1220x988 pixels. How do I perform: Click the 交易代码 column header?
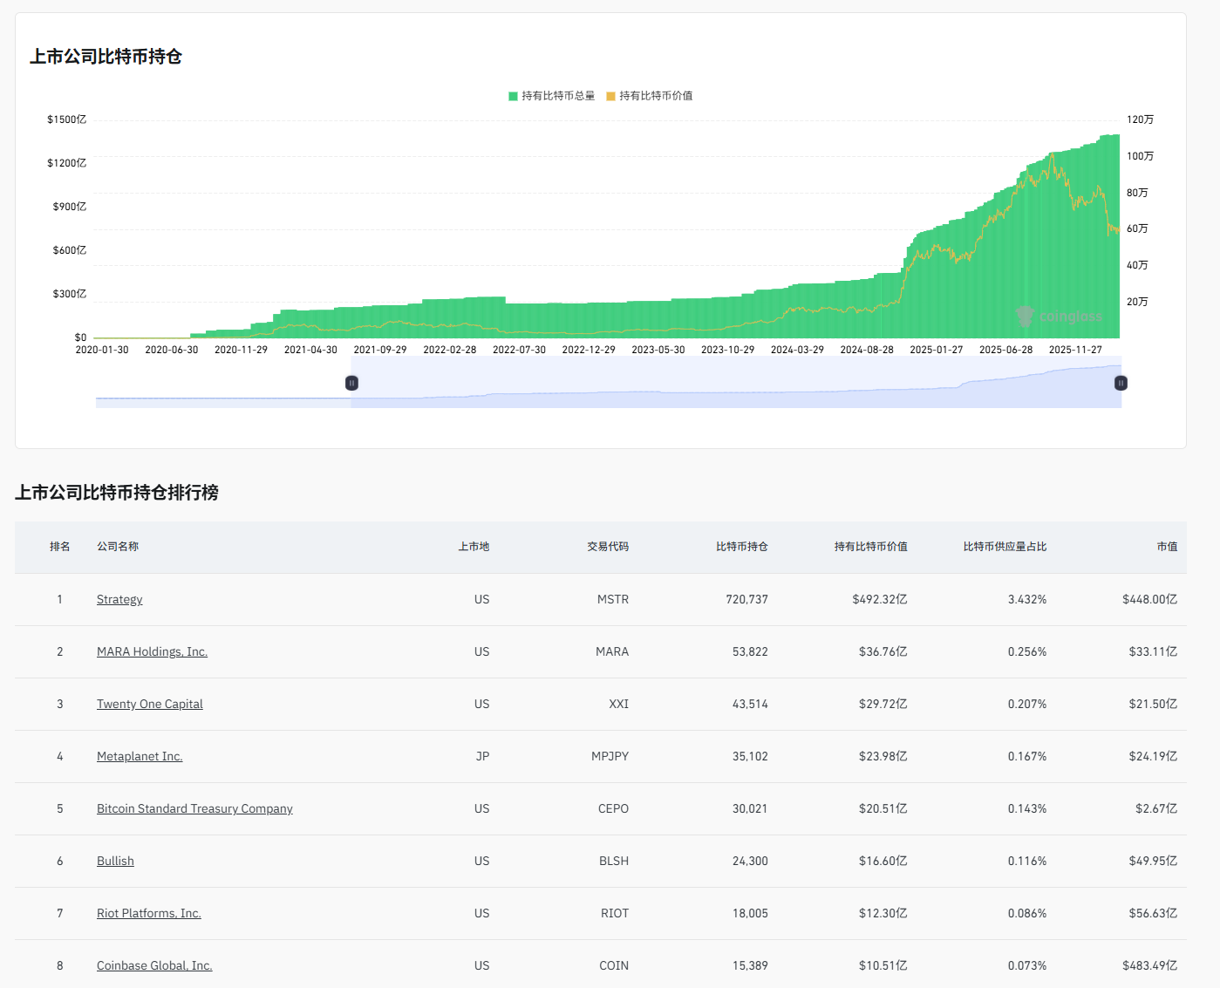pos(607,547)
